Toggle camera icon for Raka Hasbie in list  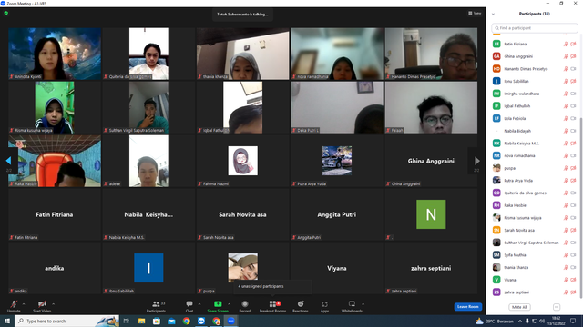[573, 205]
